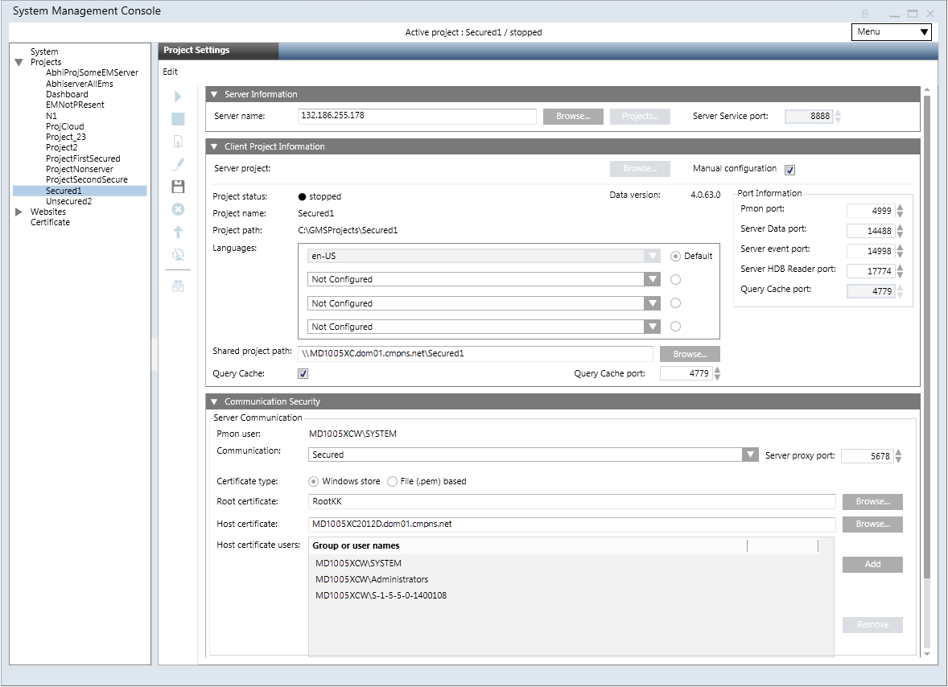Open the Communication Secured dropdown
Viewport: 948px width, 687px height.
(750, 455)
